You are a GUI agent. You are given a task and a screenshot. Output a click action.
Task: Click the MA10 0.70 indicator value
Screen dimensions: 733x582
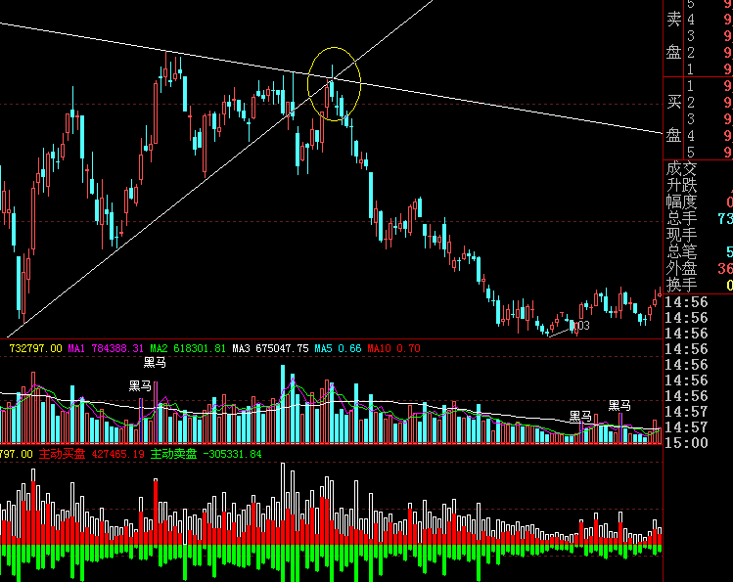point(393,348)
